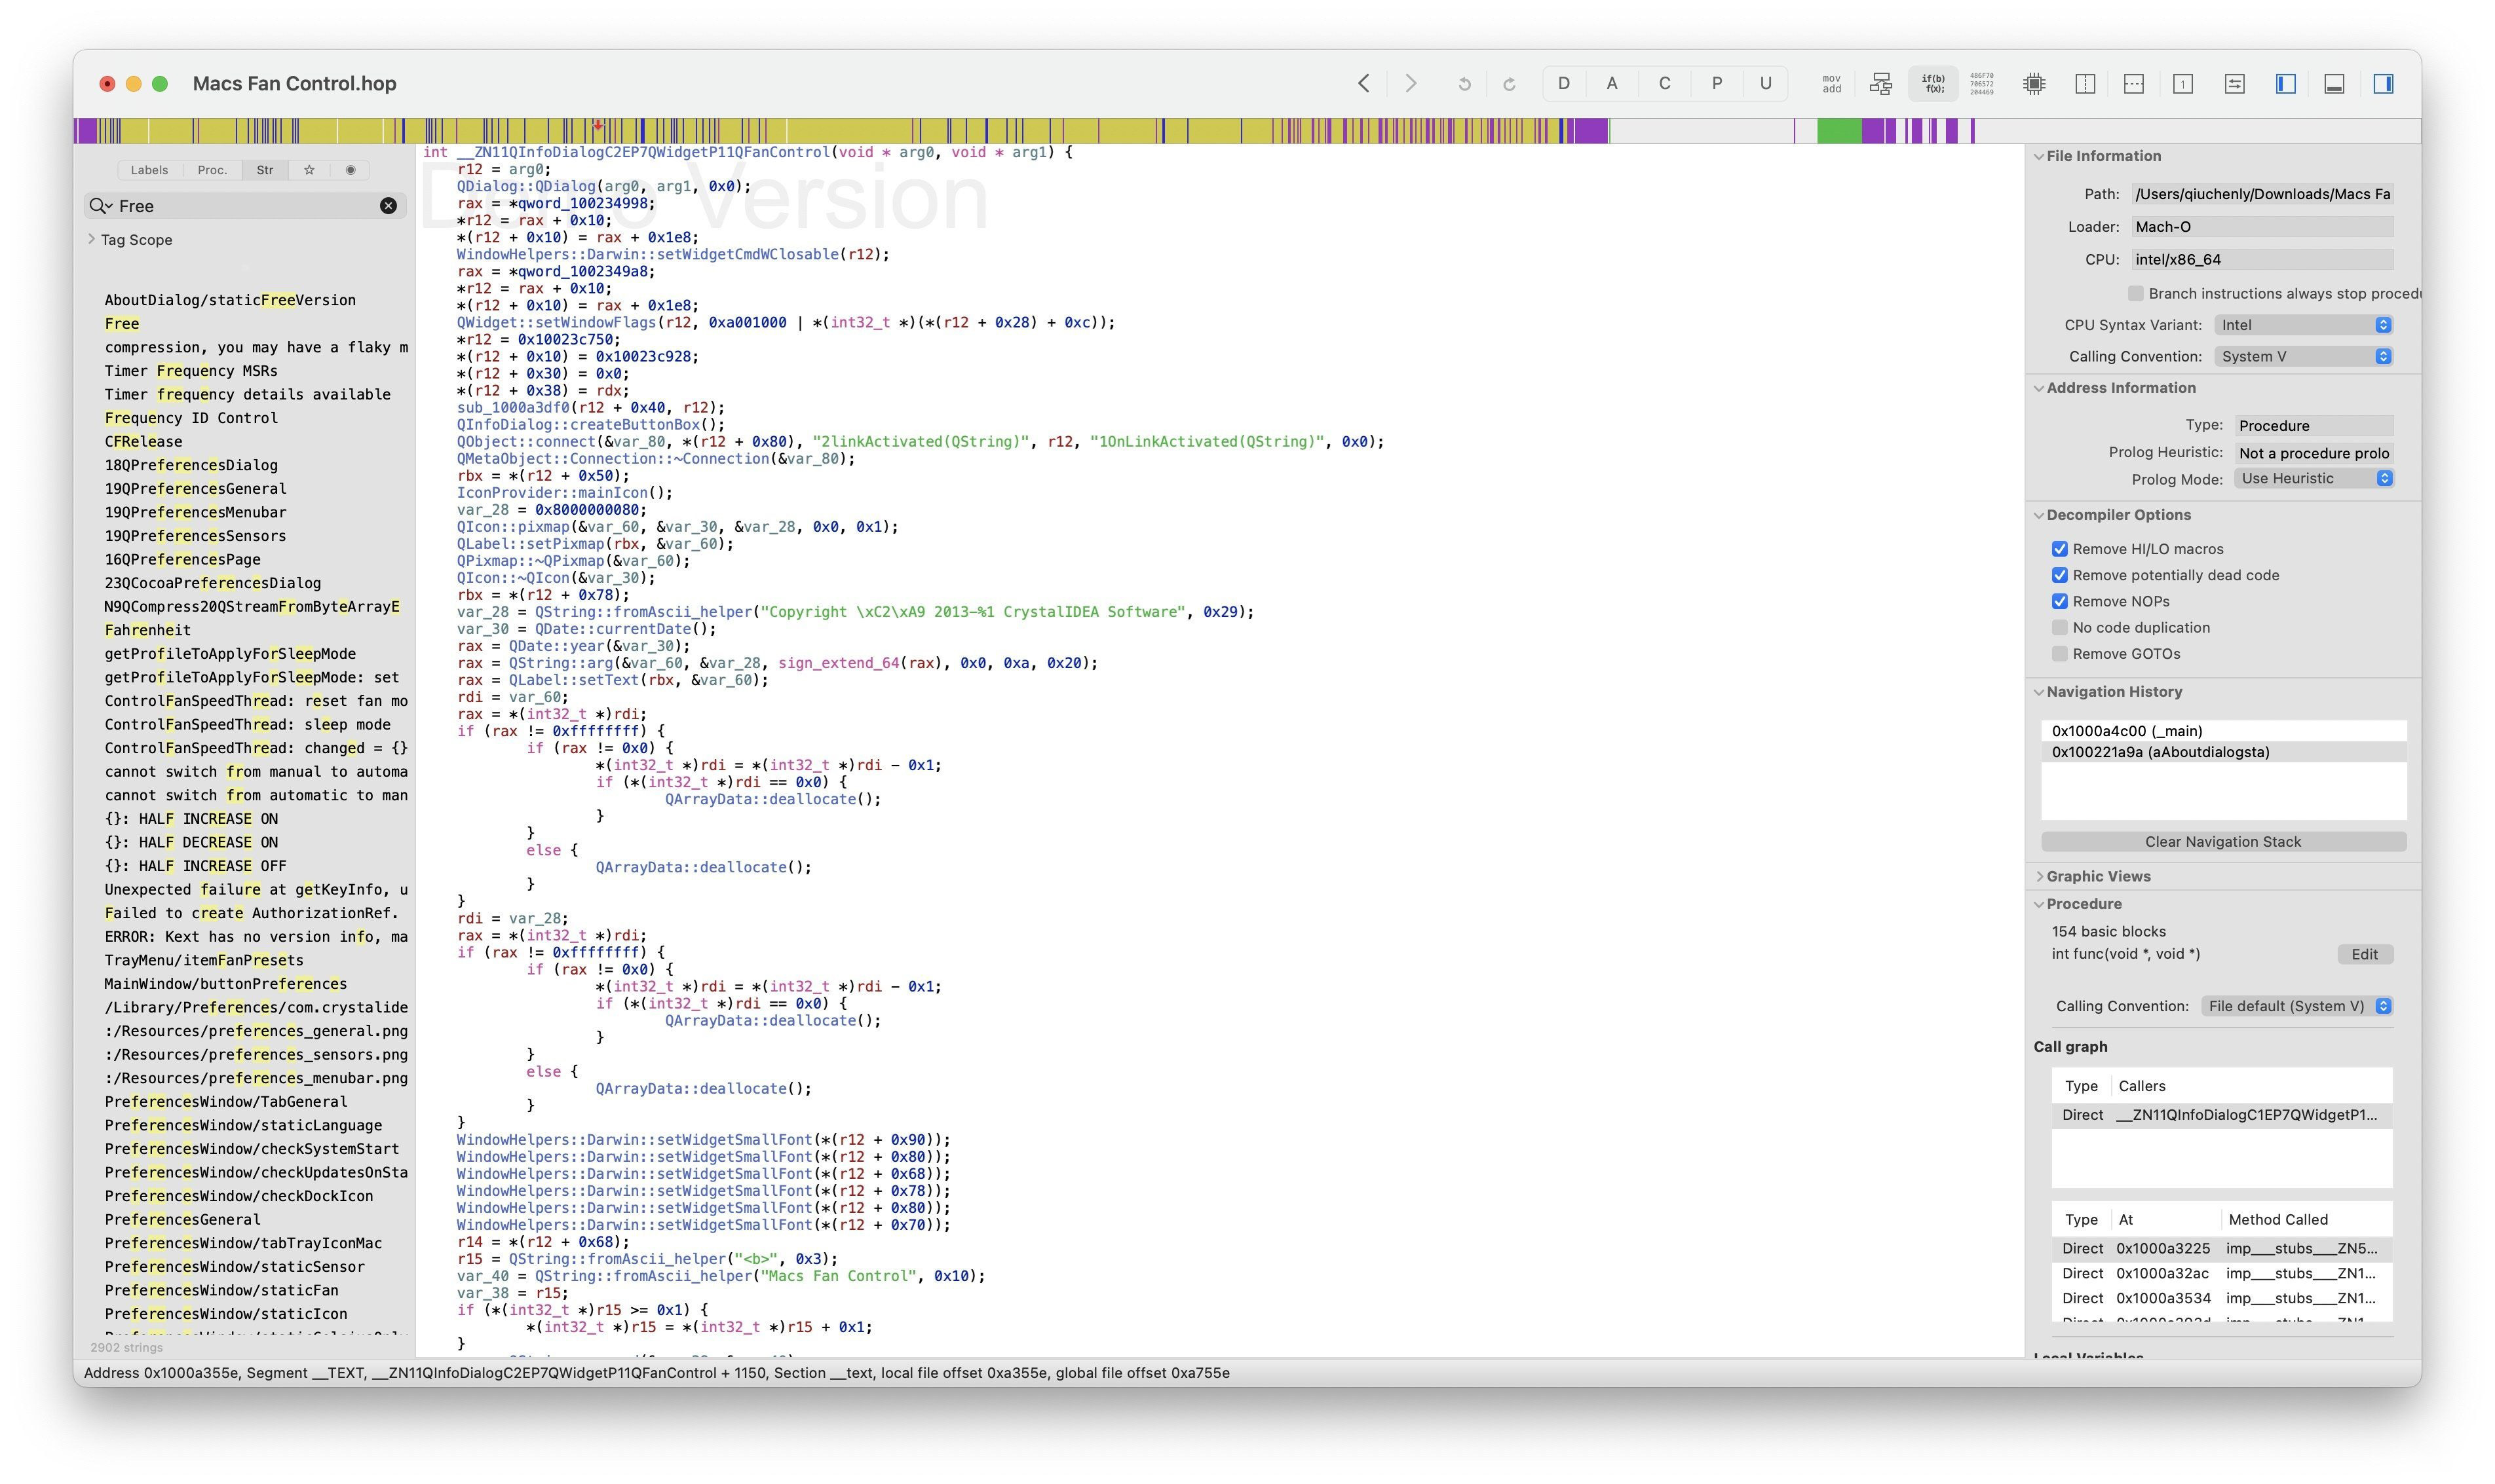Image resolution: width=2495 pixels, height=1484 pixels.
Task: Expand the Graphic Views section
Action: click(x=2039, y=876)
